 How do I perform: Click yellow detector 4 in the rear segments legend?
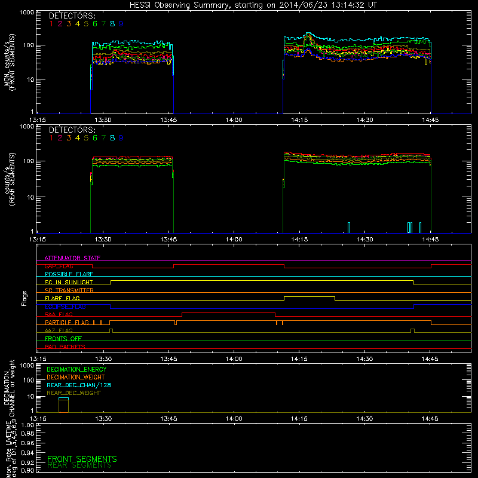tap(78, 138)
